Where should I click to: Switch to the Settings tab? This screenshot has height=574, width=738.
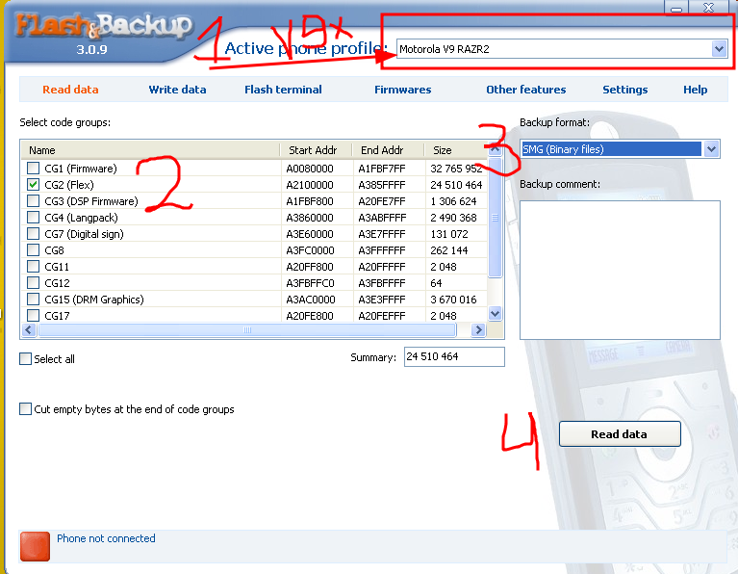625,90
